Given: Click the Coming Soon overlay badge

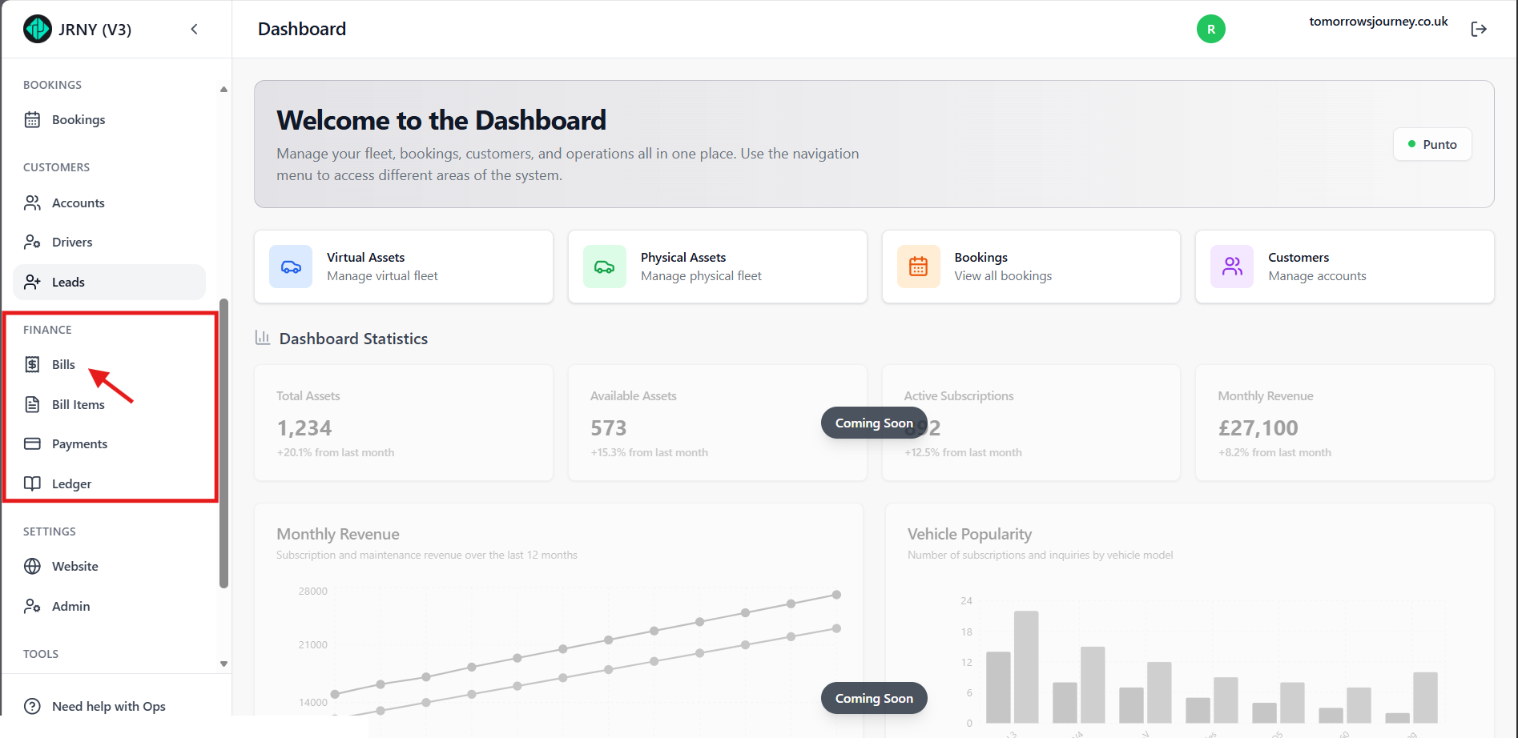Looking at the screenshot, I should point(873,423).
